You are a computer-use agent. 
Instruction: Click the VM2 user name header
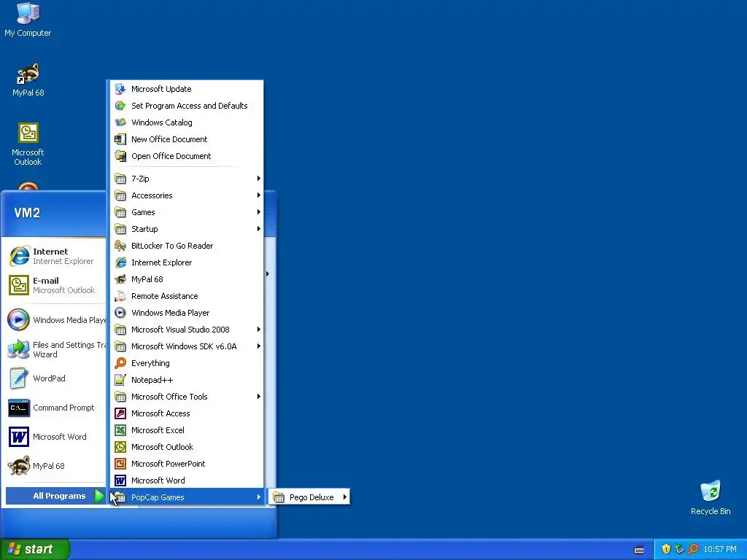coord(27,213)
